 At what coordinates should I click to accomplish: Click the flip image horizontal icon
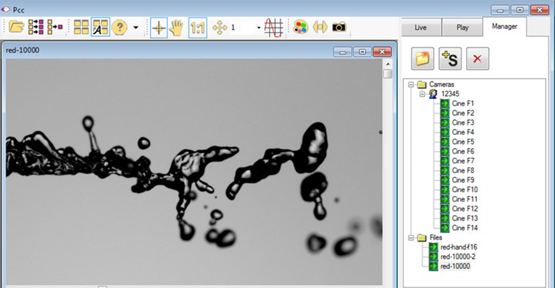[x=320, y=27]
